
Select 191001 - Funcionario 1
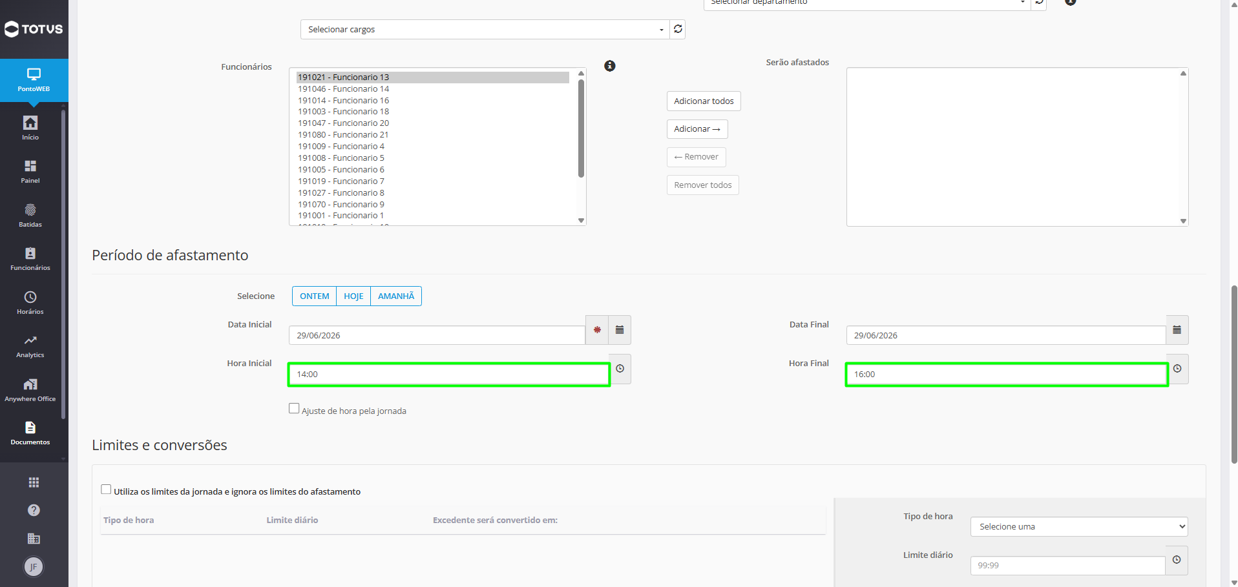point(432,216)
